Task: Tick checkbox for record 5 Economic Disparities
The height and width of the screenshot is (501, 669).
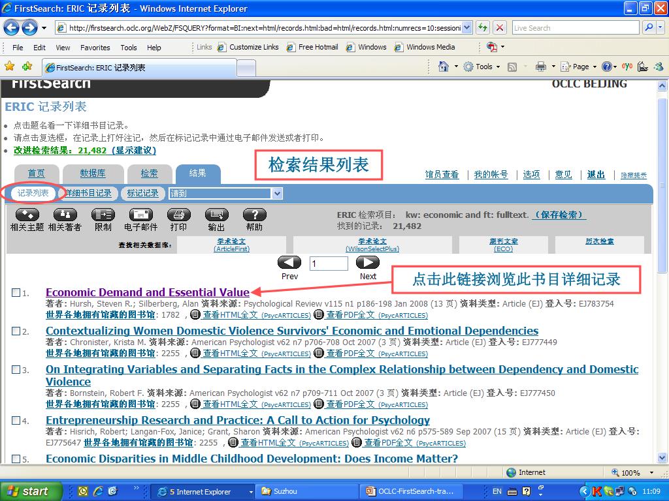Action: click(16, 459)
